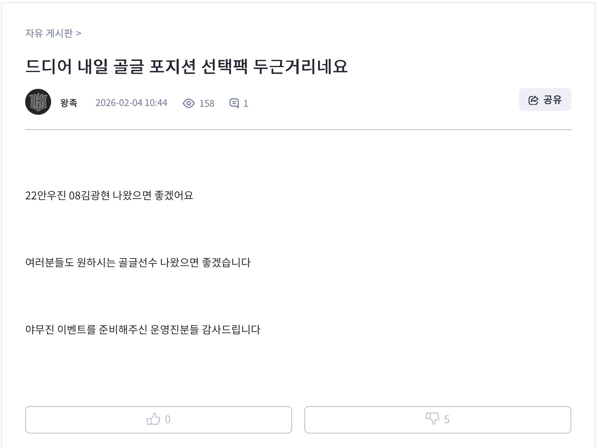
Task: Click the post title about 골글 포지션 선택팩
Action: coord(186,66)
